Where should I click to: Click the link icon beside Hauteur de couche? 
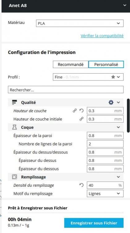(x=75, y=111)
